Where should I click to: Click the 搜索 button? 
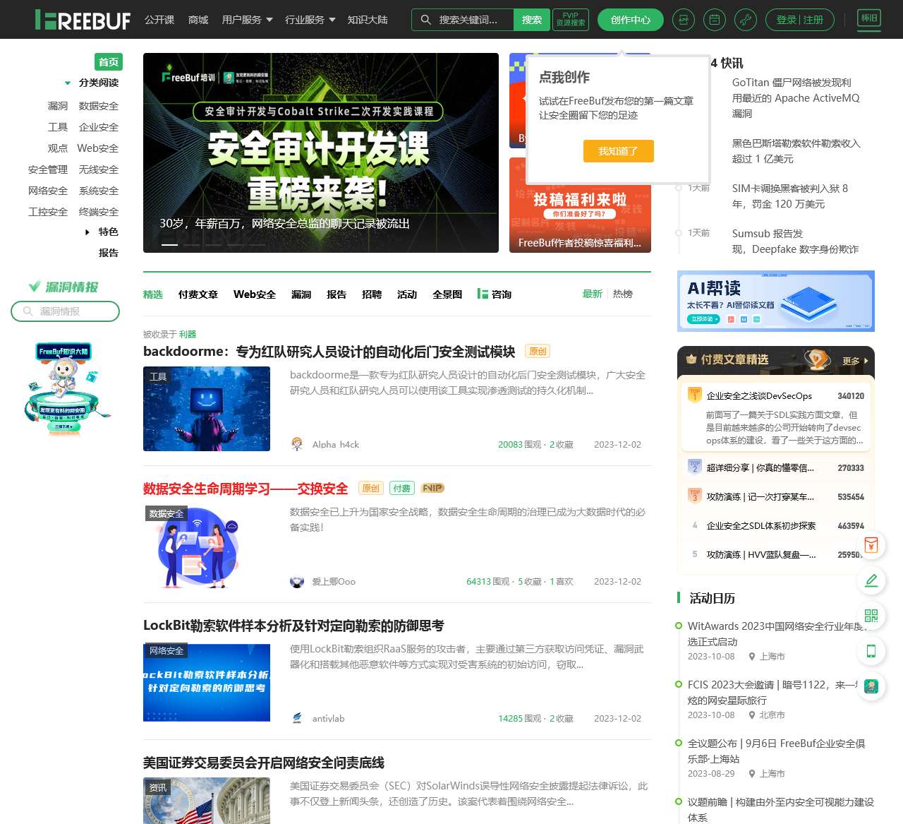(x=532, y=20)
